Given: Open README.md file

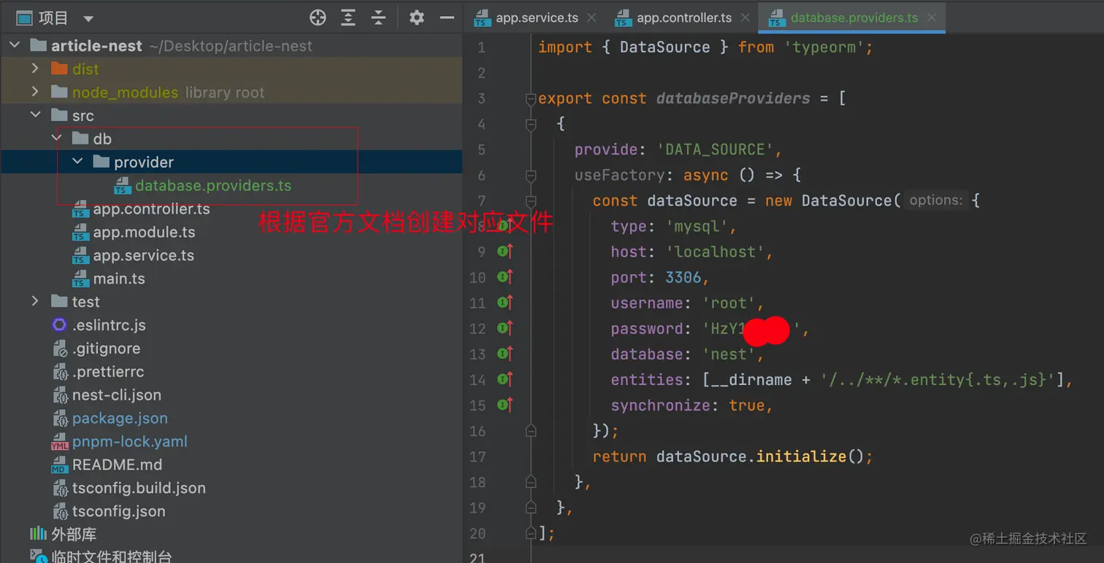Looking at the screenshot, I should tap(117, 465).
